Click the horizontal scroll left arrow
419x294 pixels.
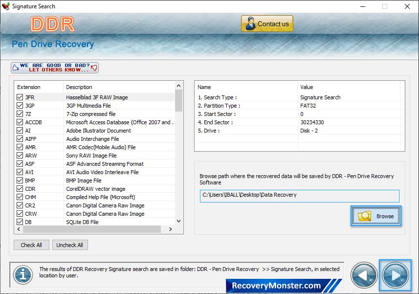coord(19,229)
